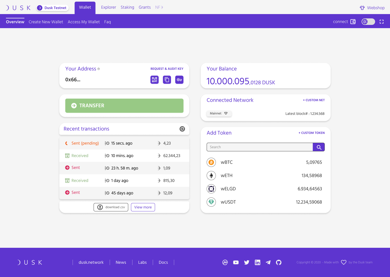Image resolution: width=390 pixels, height=277 pixels.
Task: Select Create New Wallet
Action: [46, 22]
